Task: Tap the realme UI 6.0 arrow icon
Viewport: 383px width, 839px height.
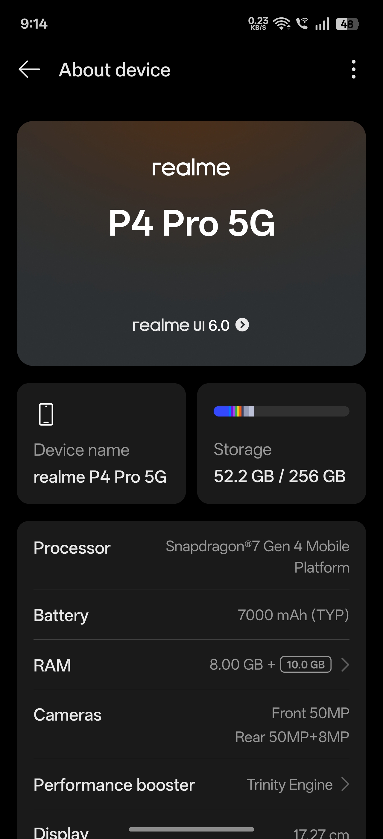Action: pyautogui.click(x=242, y=325)
